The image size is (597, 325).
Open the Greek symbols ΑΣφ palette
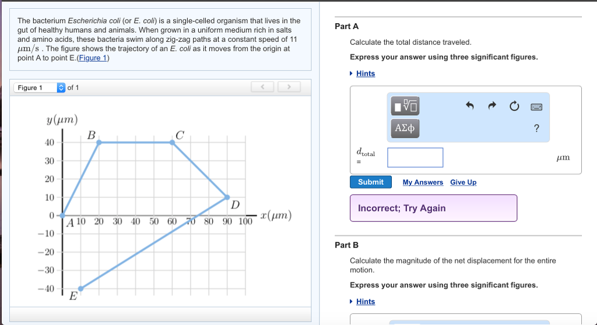coord(405,128)
